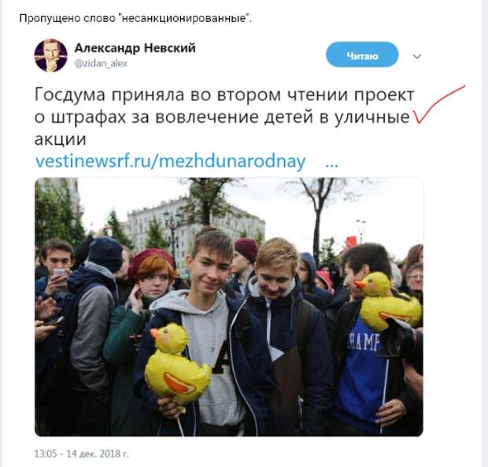Open the attached protest photo
This screenshot has width=488, height=467.
[229, 306]
